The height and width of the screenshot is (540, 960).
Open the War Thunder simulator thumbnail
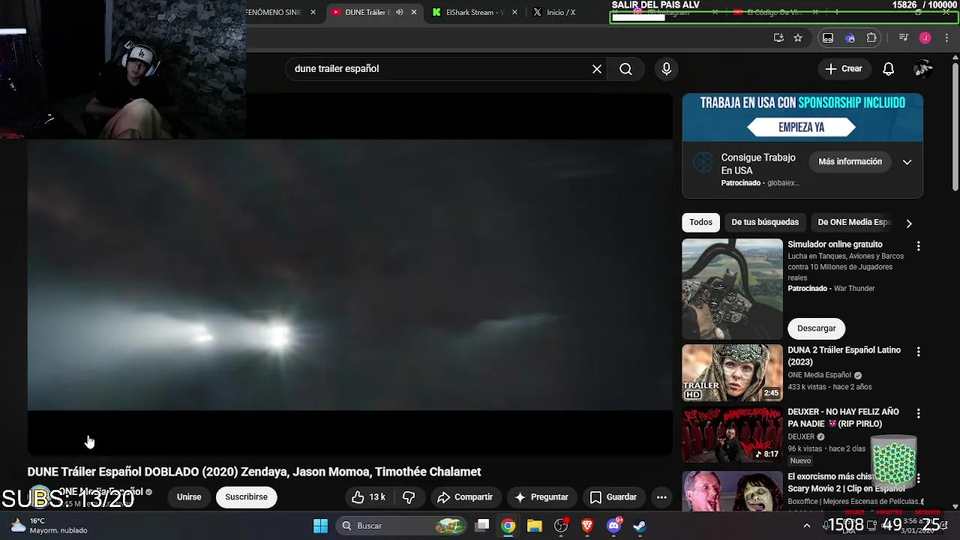732,289
